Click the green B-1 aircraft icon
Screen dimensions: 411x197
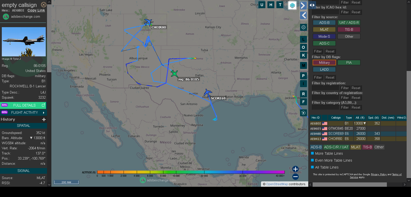pos(174,74)
